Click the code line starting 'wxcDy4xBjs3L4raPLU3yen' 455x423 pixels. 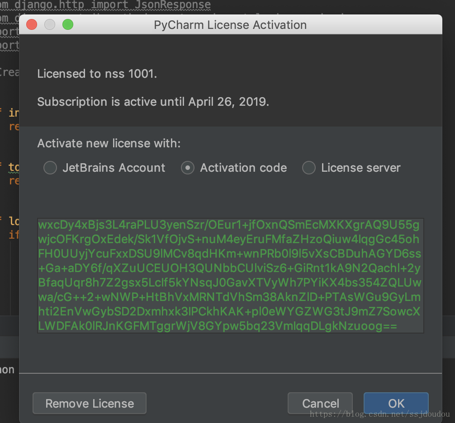point(229,225)
